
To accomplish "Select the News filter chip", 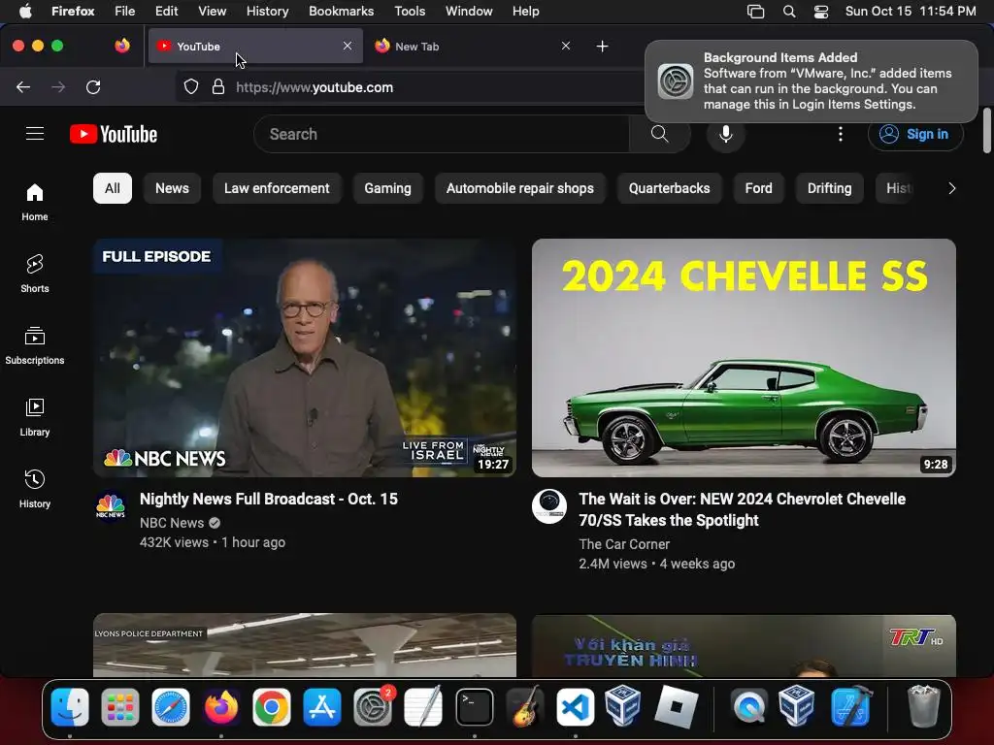I will pyautogui.click(x=172, y=188).
